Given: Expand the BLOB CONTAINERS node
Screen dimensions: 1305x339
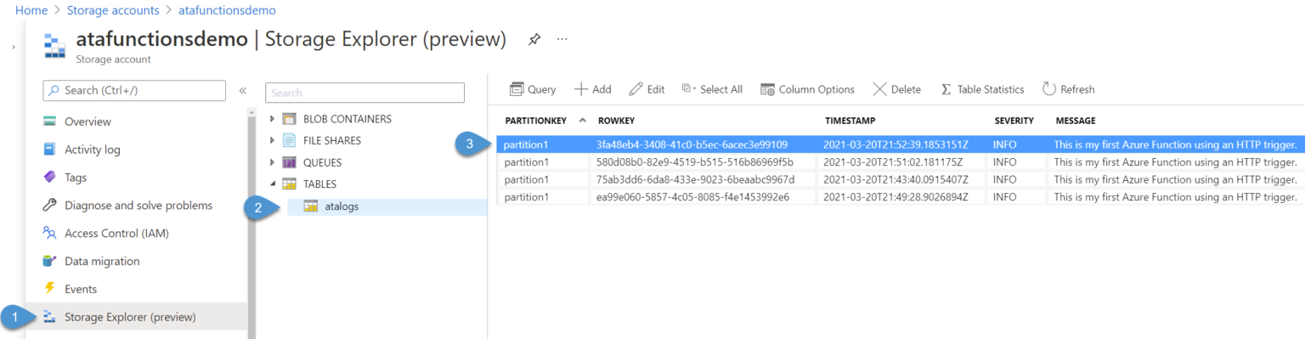Looking at the screenshot, I should click(272, 118).
